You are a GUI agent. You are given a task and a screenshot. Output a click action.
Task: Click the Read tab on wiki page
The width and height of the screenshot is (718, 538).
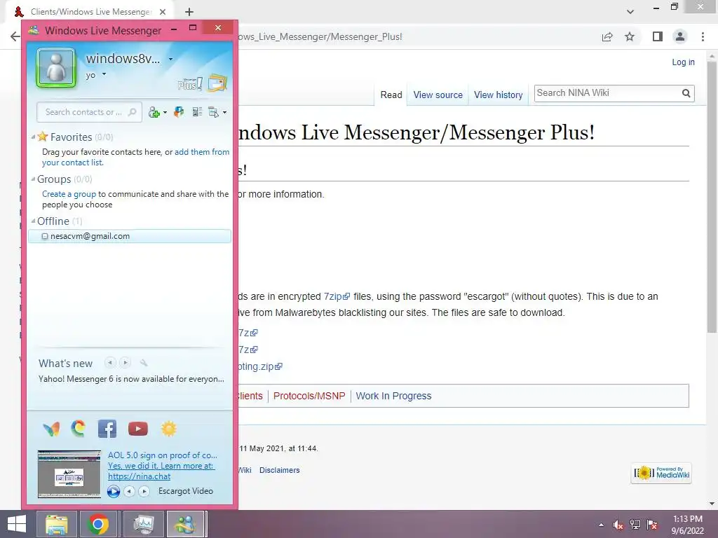(x=391, y=95)
